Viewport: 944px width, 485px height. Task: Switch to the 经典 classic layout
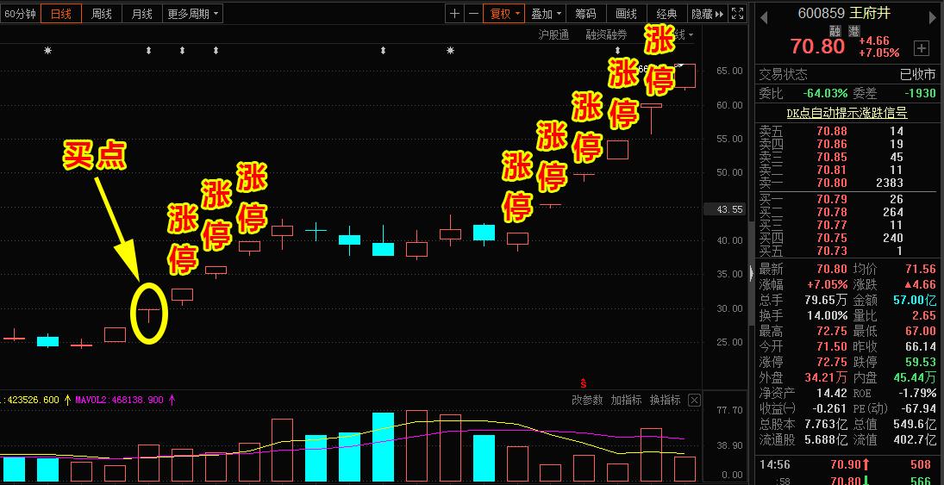click(x=667, y=14)
